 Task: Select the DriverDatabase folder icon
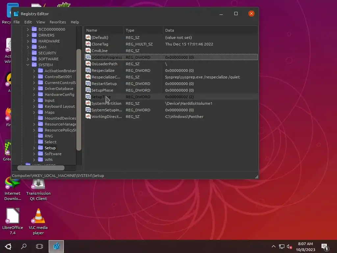click(40, 88)
